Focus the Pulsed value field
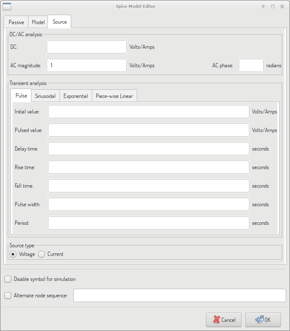The image size is (290, 331). 148,130
